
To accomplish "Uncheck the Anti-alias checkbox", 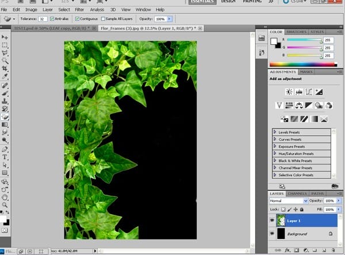I will [x=52, y=19].
